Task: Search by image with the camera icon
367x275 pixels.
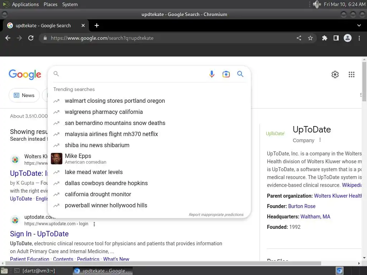Action: 226,74
